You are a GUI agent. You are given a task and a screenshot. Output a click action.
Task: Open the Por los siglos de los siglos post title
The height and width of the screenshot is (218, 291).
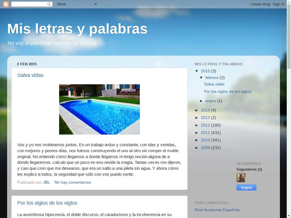click(47, 203)
